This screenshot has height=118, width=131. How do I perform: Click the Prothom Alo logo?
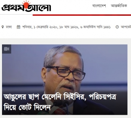tap(26, 6)
